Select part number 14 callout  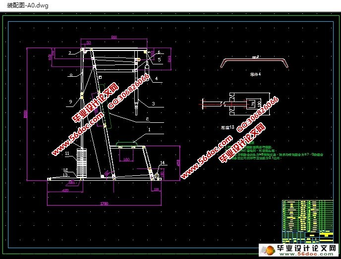coord(162,163)
